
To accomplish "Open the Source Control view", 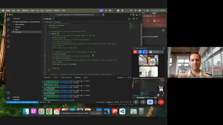I will [8, 30].
